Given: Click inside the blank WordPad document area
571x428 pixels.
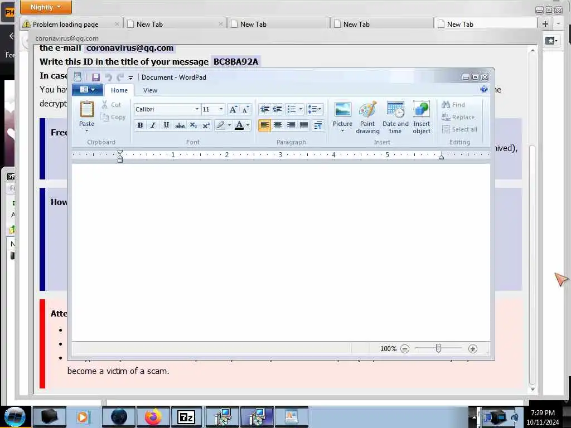Looking at the screenshot, I should 281,252.
